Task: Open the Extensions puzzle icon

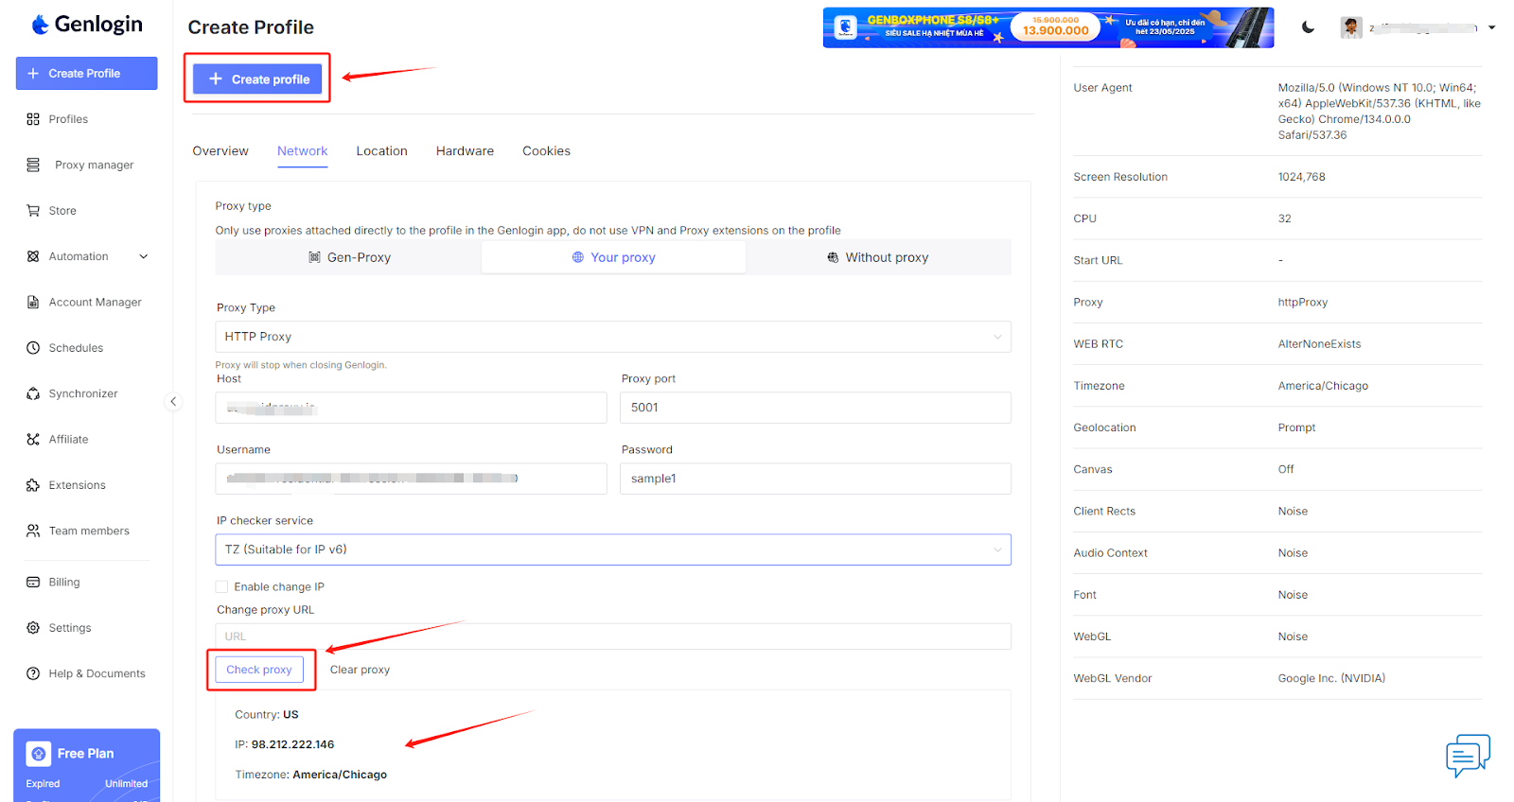Action: (x=33, y=485)
